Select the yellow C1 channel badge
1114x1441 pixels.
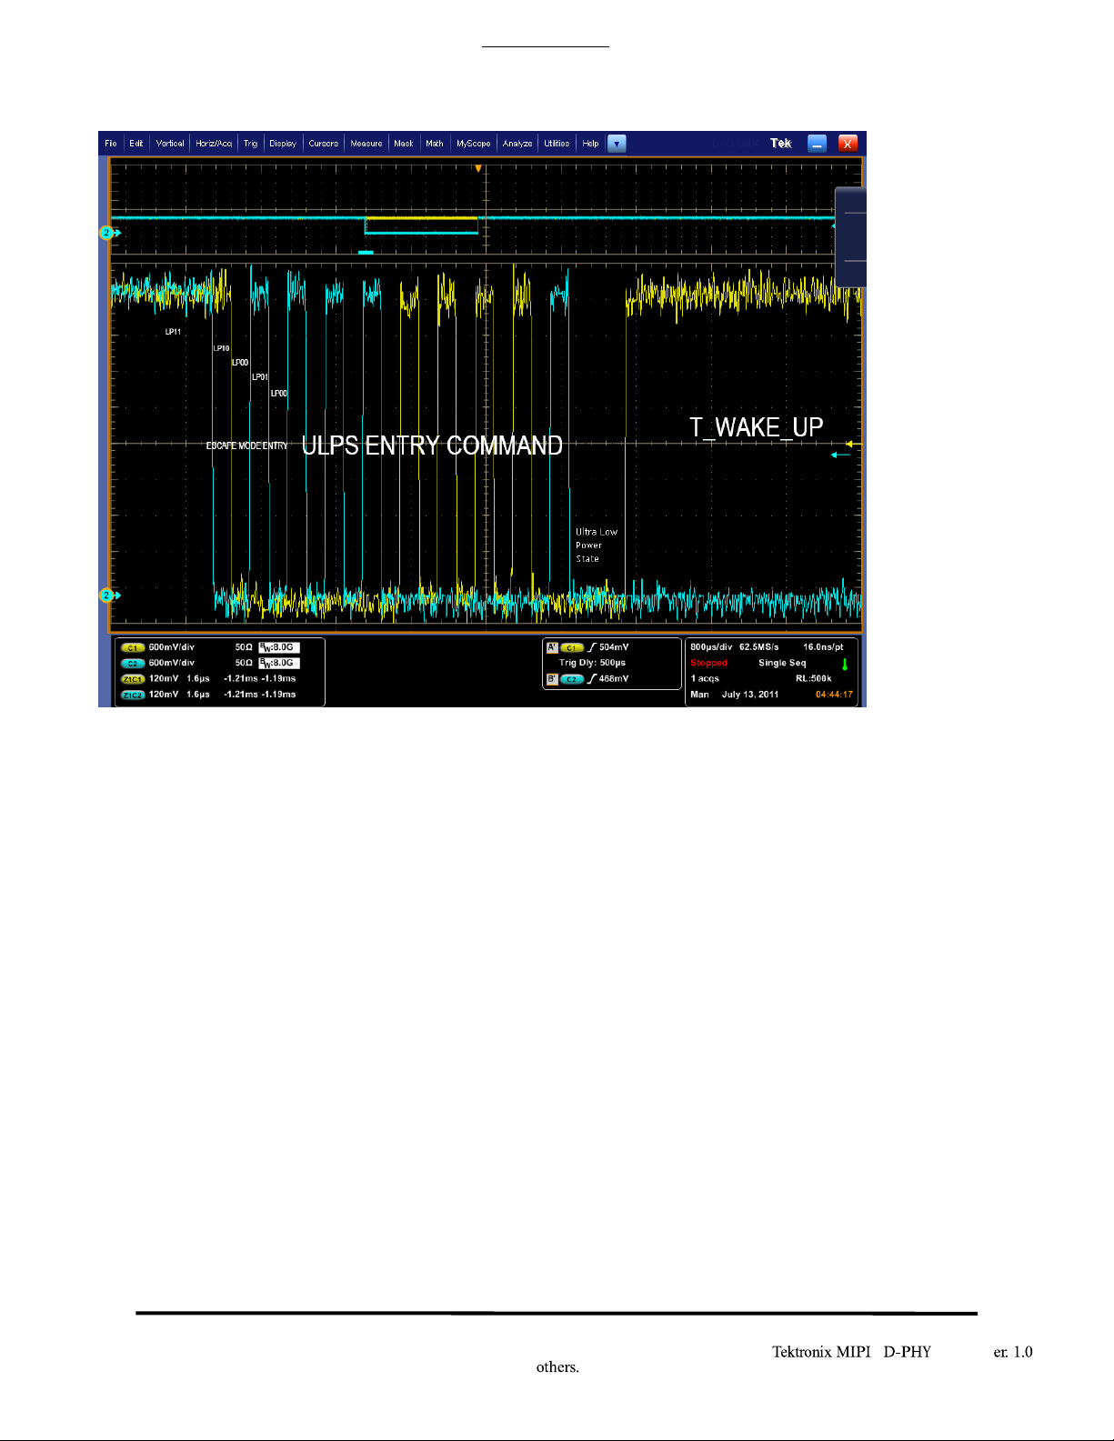(133, 648)
